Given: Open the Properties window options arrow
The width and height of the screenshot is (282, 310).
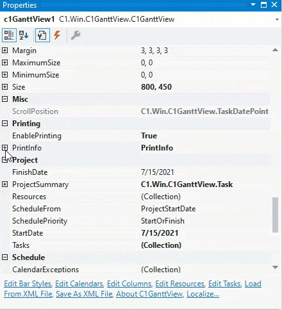Looking at the screenshot, I should 253,4.
